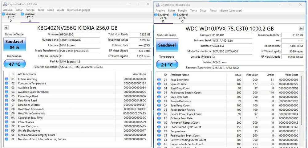Open Arquivo menu in right WDC window
The height and width of the screenshot is (148, 308).
point(160,10)
